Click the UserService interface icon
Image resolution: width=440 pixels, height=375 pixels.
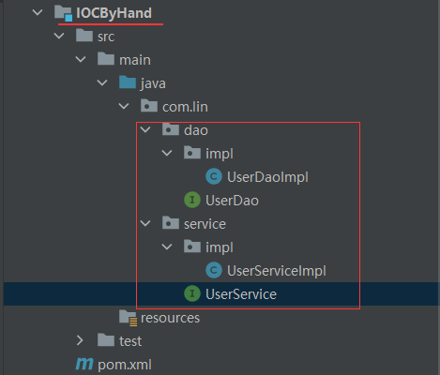point(192,293)
